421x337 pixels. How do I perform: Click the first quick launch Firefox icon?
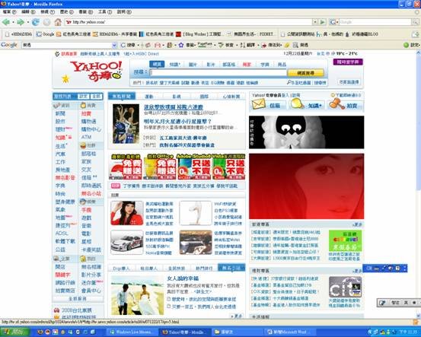coord(40,332)
